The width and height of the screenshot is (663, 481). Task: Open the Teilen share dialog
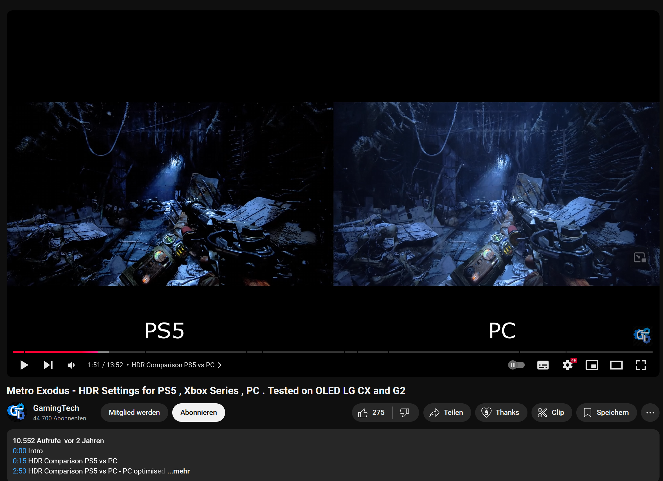point(447,412)
